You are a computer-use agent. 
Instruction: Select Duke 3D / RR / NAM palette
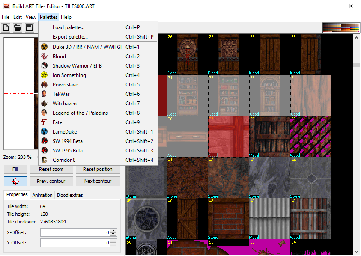pyautogui.click(x=98, y=47)
